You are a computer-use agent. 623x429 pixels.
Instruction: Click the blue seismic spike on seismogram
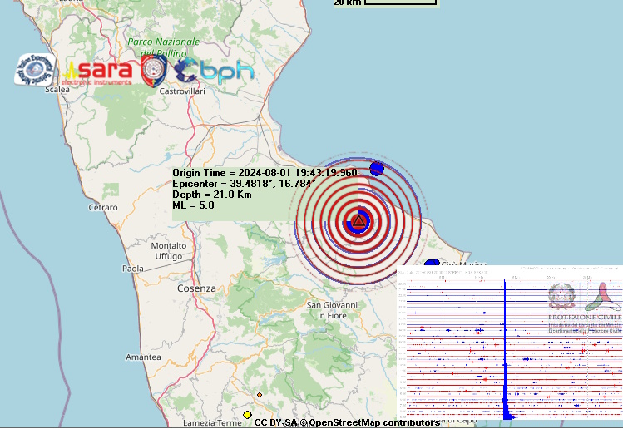505,349
